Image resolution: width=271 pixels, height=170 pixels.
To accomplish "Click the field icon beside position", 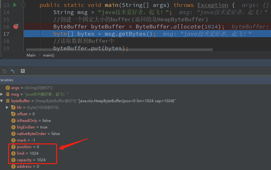I will [x=13, y=147].
